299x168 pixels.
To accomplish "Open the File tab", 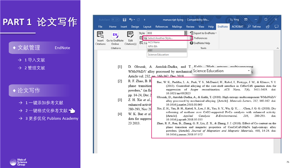I will [x=100, y=27].
